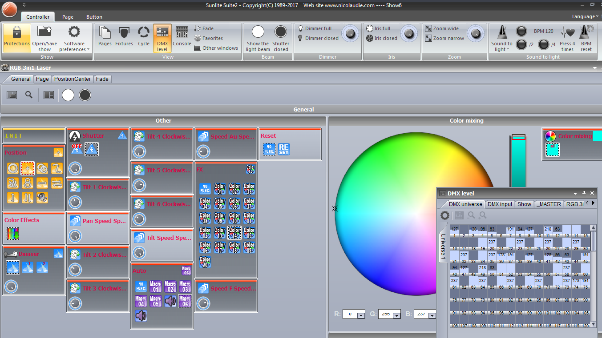The image size is (602, 338).
Task: Select the RESET button in Reset panel
Action: point(283,149)
